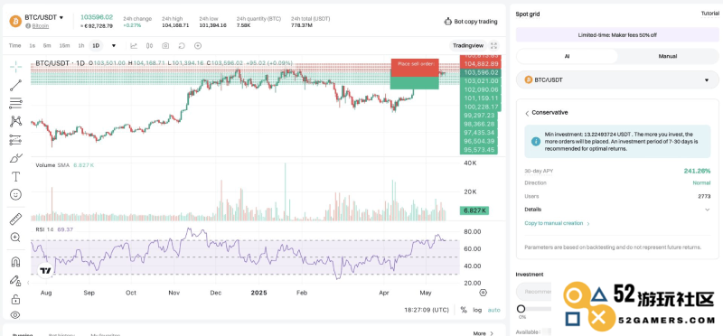The width and height of the screenshot is (723, 336).
Task: Click the investment percentage slider handle
Action: 521,309
